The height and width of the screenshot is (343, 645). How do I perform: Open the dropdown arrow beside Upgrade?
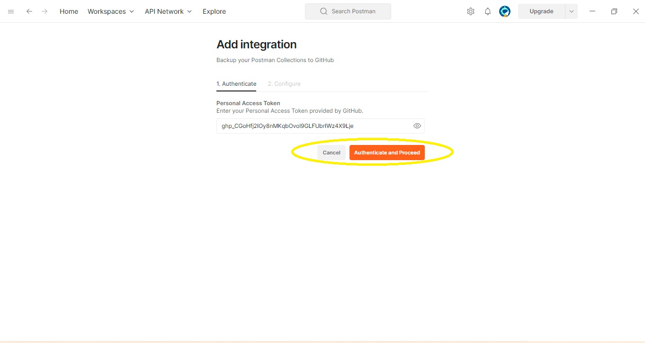tap(571, 11)
